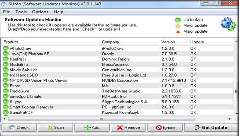Click company 'Oracle' in the list

click(x=108, y=54)
